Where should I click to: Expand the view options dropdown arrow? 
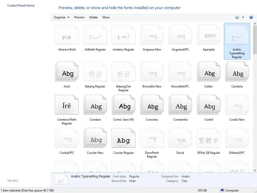[243, 17]
